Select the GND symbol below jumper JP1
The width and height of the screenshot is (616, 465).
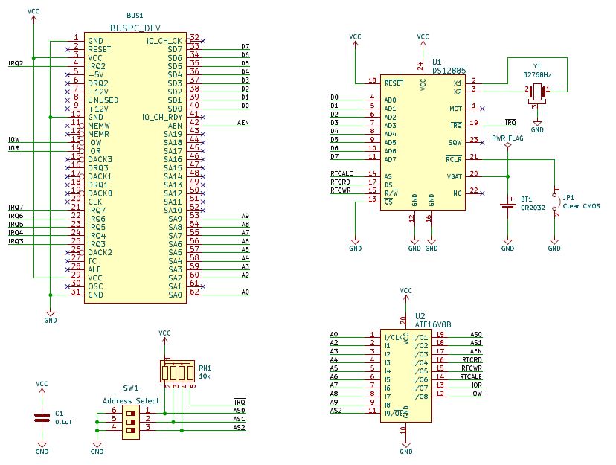[554, 245]
